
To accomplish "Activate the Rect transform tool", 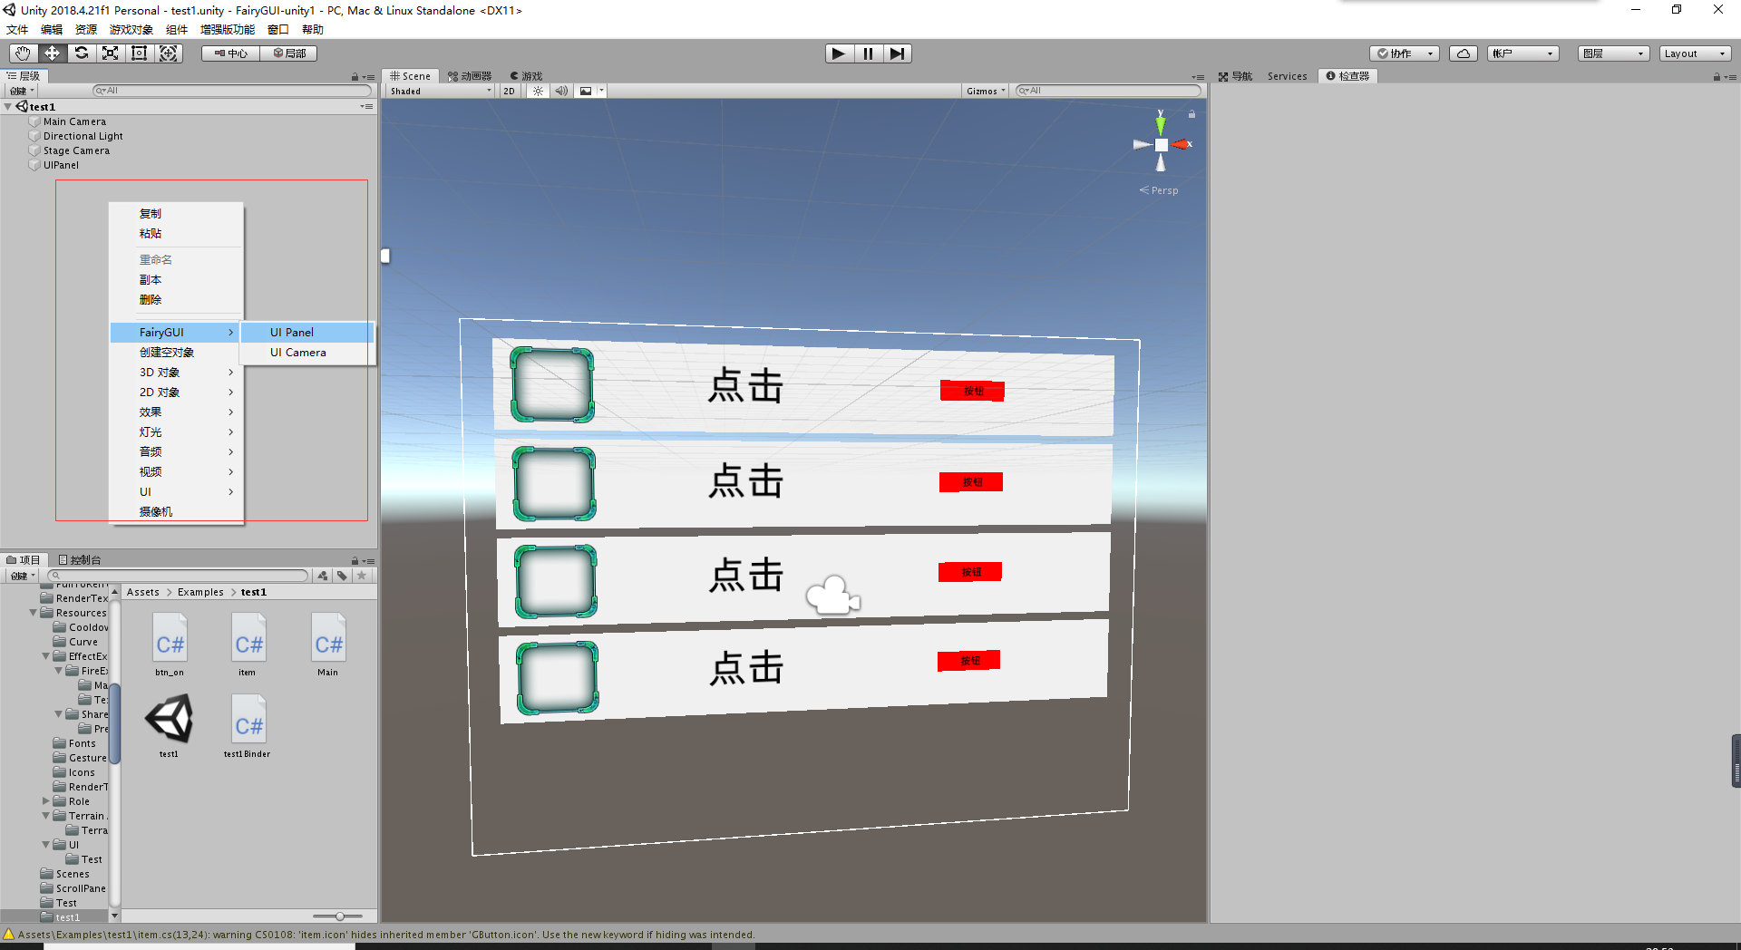I will coord(139,53).
